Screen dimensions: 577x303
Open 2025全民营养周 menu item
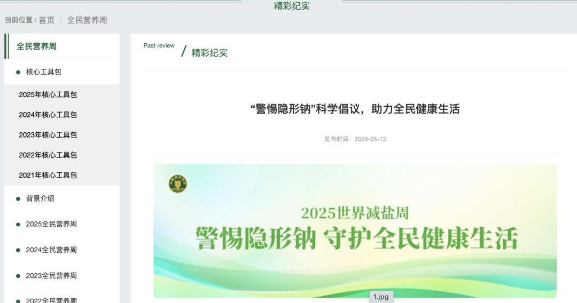[x=51, y=224]
